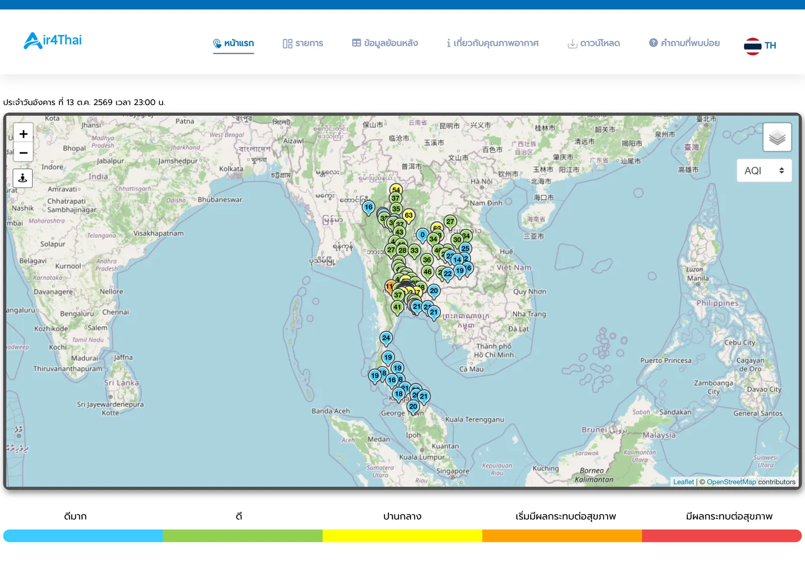Select the green station marker showing 28
Image resolution: width=805 pixels, height=566 pixels.
click(x=403, y=251)
